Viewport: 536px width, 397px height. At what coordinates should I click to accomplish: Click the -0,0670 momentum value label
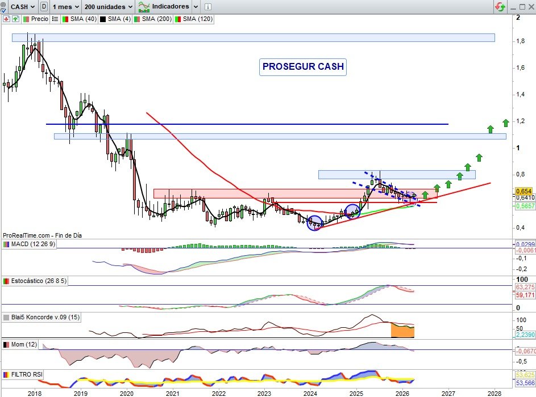525,351
